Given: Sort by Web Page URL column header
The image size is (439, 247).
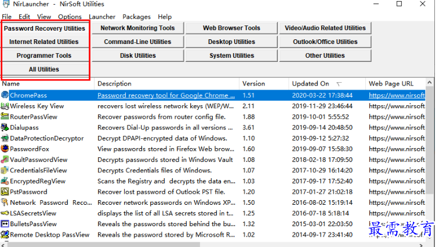Looking at the screenshot, I should click(x=396, y=83).
